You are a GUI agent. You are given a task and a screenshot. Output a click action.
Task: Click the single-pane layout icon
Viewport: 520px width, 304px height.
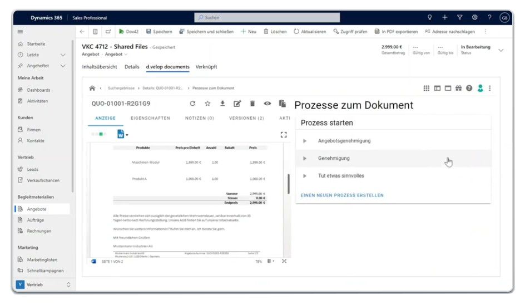448,88
